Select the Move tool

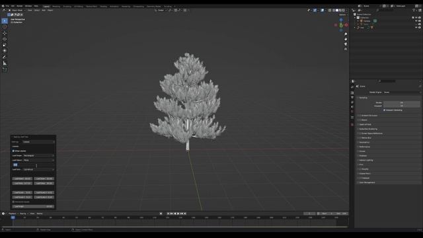(5, 33)
